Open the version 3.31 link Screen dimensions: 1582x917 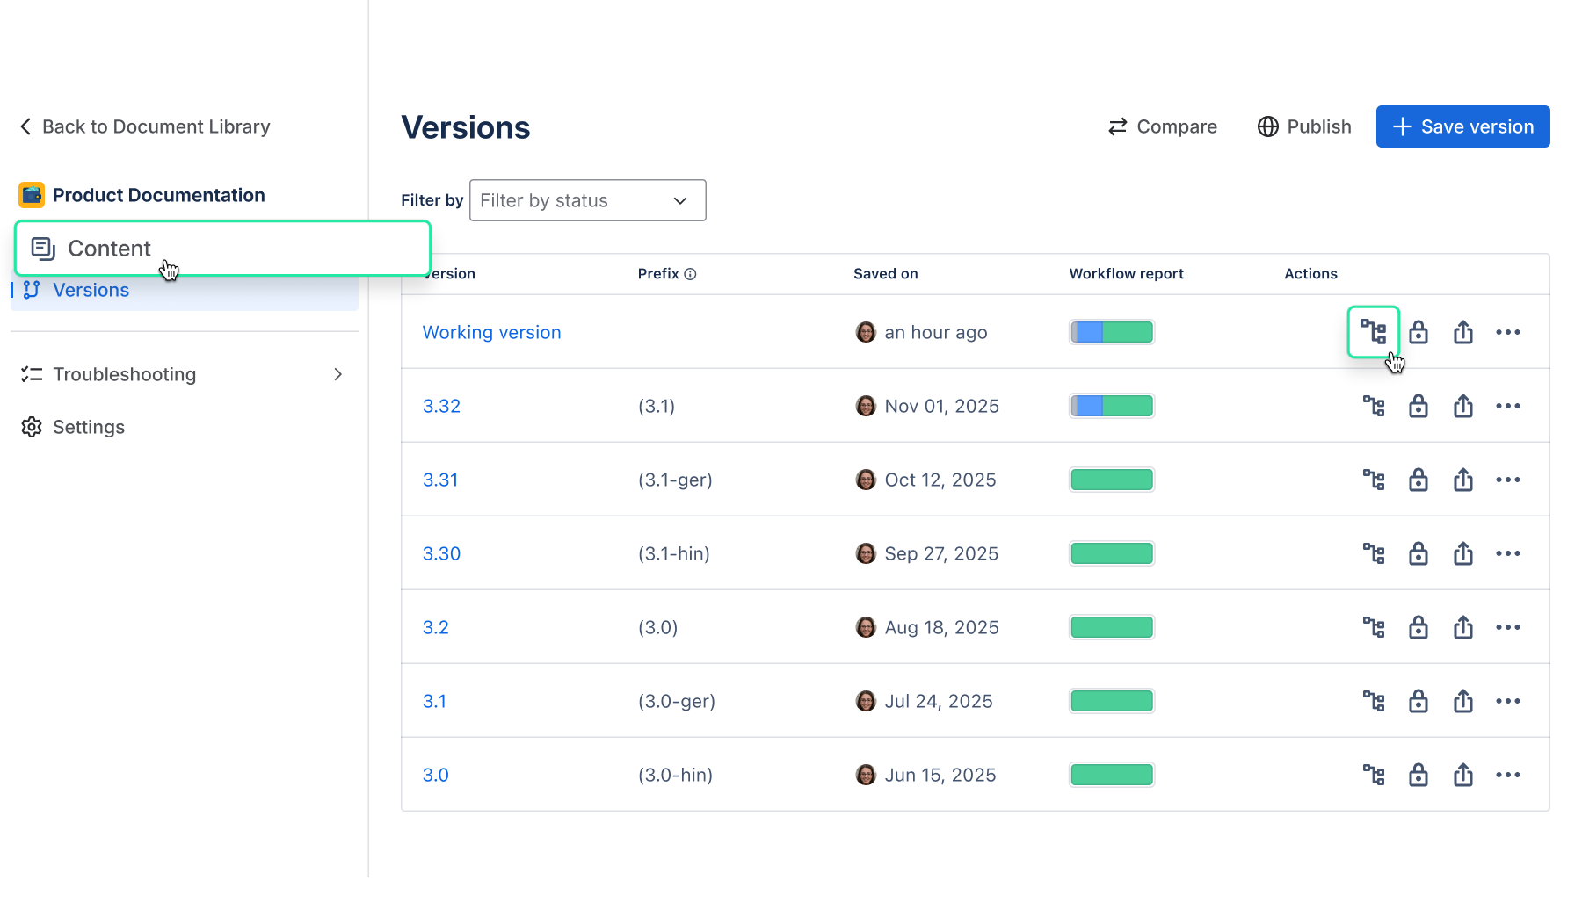click(x=440, y=480)
